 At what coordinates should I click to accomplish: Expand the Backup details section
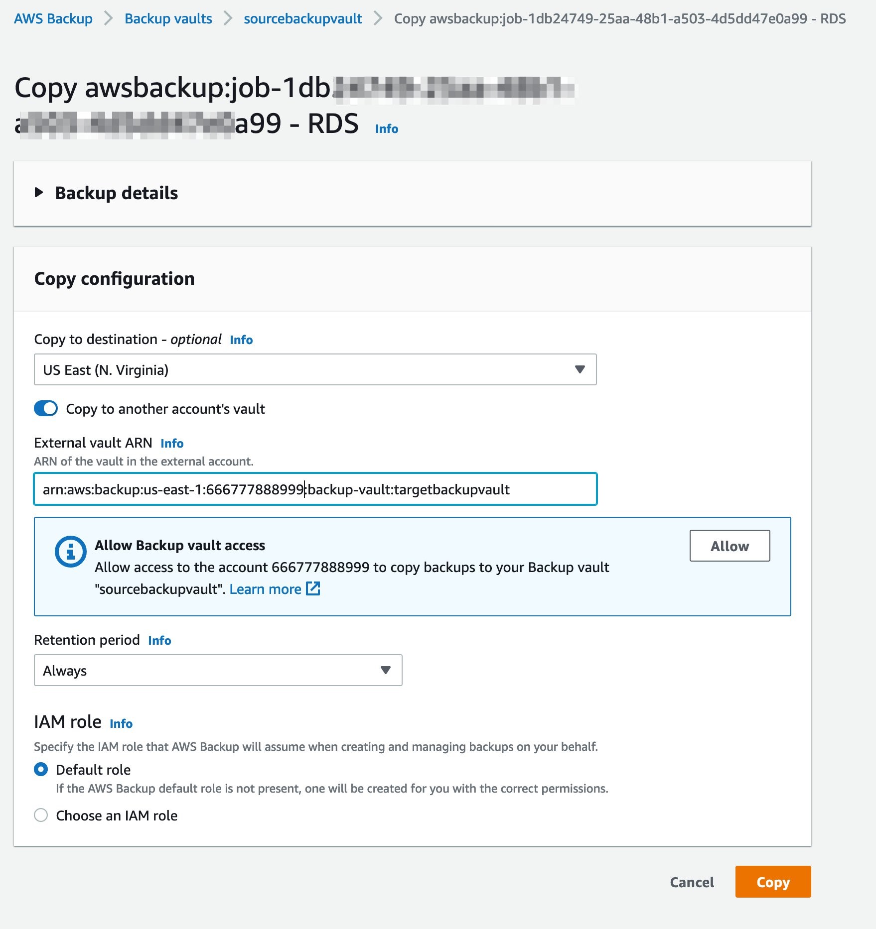click(x=39, y=193)
